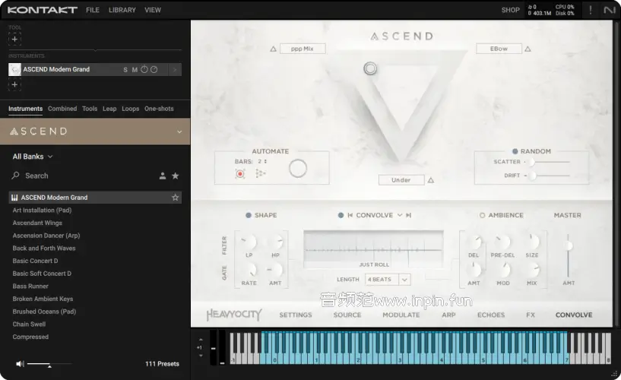The image size is (621, 380).
Task: Click the preview speaker icon
Action: tap(20, 364)
